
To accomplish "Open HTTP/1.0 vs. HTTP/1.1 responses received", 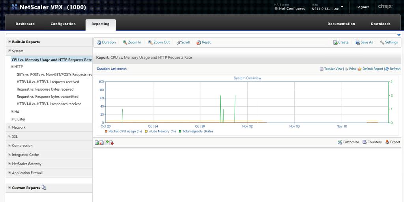I will (49, 104).
